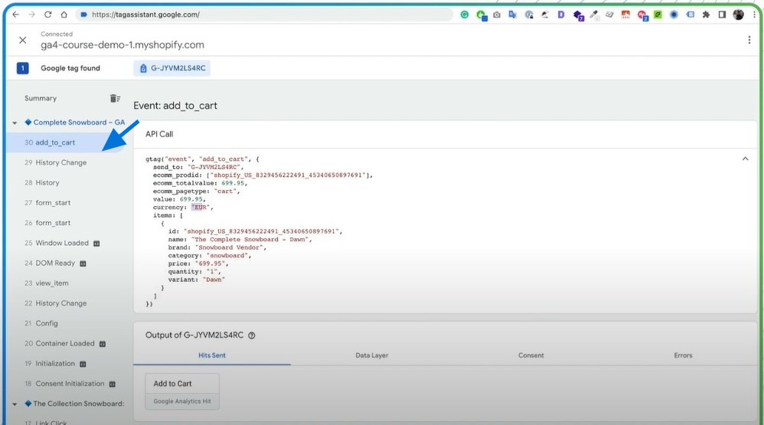Clear events with the trash list icon
Screen dimensions: 764x425
pos(115,99)
